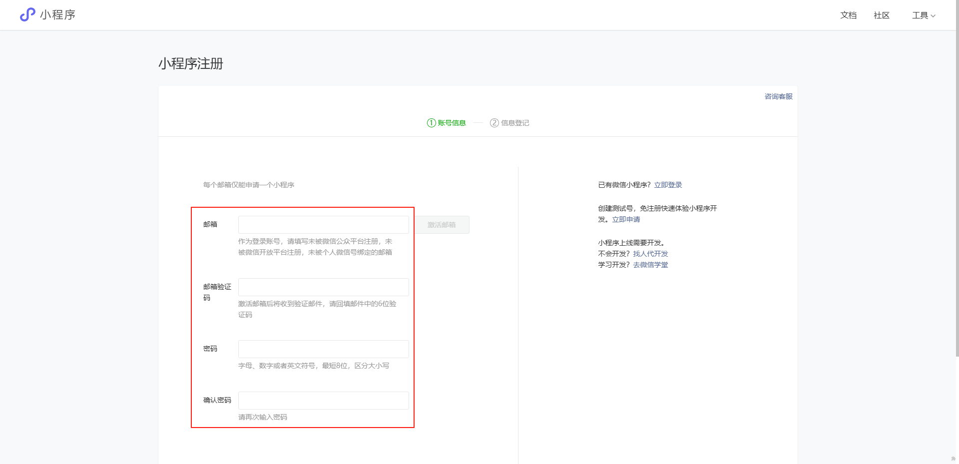This screenshot has width=959, height=464.
Task: Click the 立即登录 link
Action: tap(668, 185)
